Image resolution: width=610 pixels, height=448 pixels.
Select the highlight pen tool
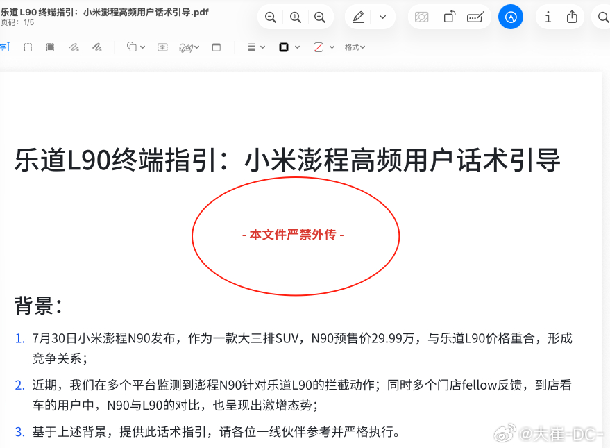click(x=358, y=17)
